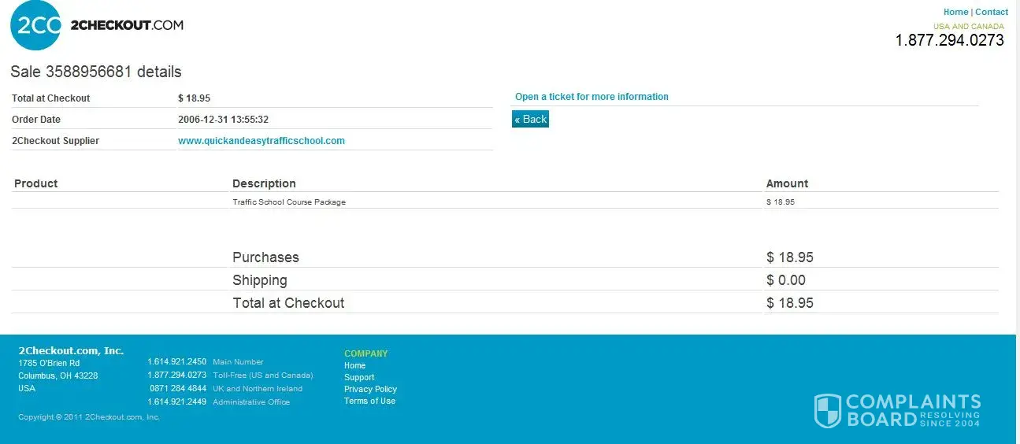Image resolution: width=1020 pixels, height=444 pixels.
Task: Select the copyright 2011 notice
Action: (x=89, y=417)
